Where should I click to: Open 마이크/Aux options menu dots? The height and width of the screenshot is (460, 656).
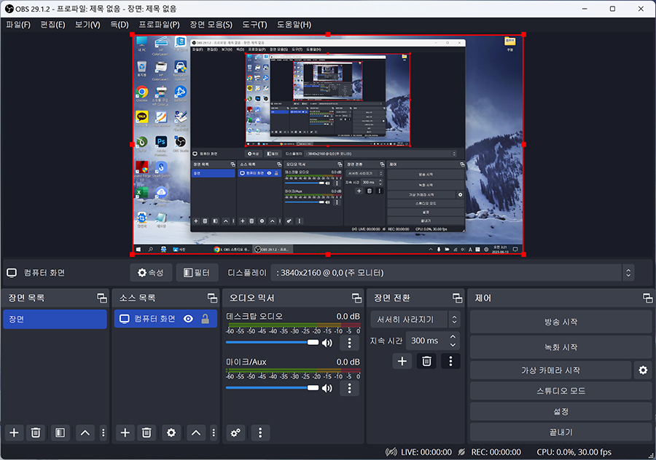(349, 388)
